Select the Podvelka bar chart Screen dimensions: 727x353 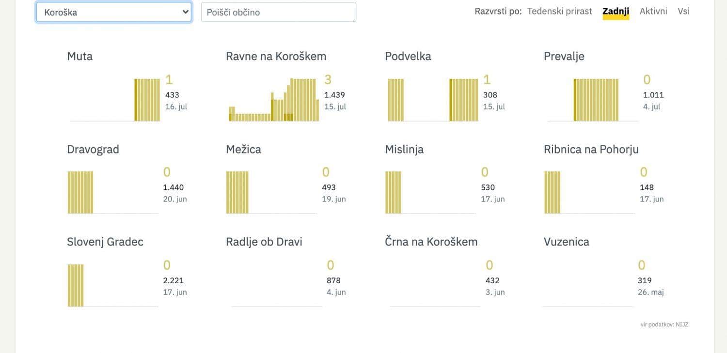433,99
